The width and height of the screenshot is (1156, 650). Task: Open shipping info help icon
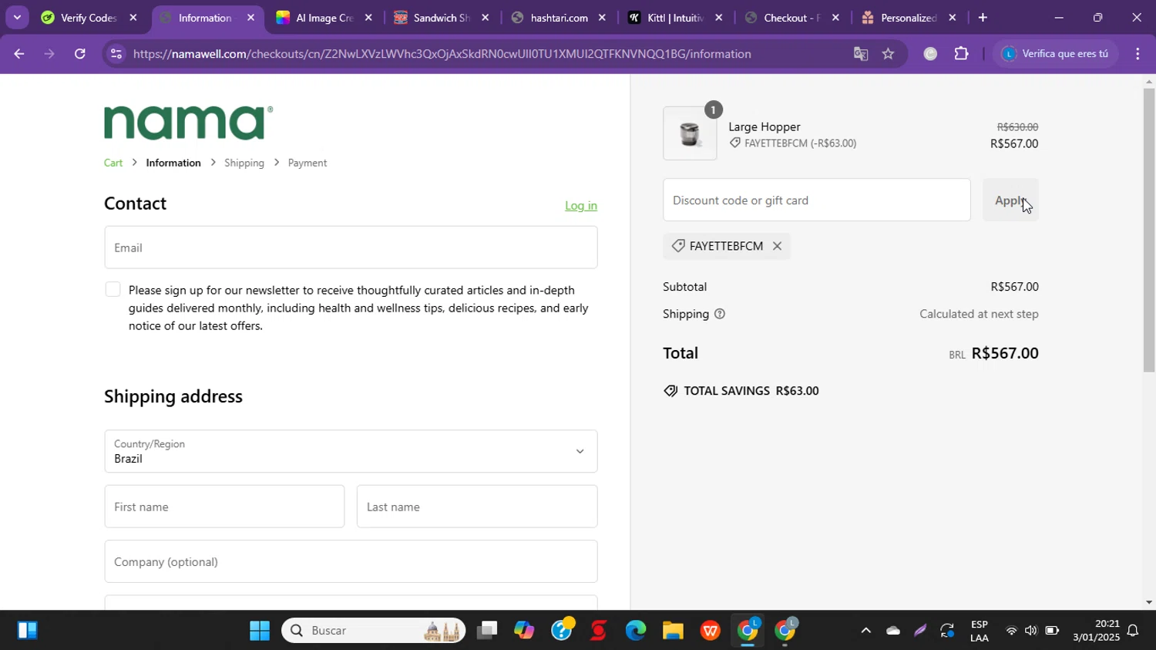click(720, 314)
